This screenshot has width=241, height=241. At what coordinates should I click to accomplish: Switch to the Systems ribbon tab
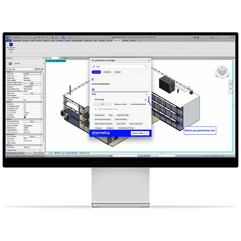(46, 41)
